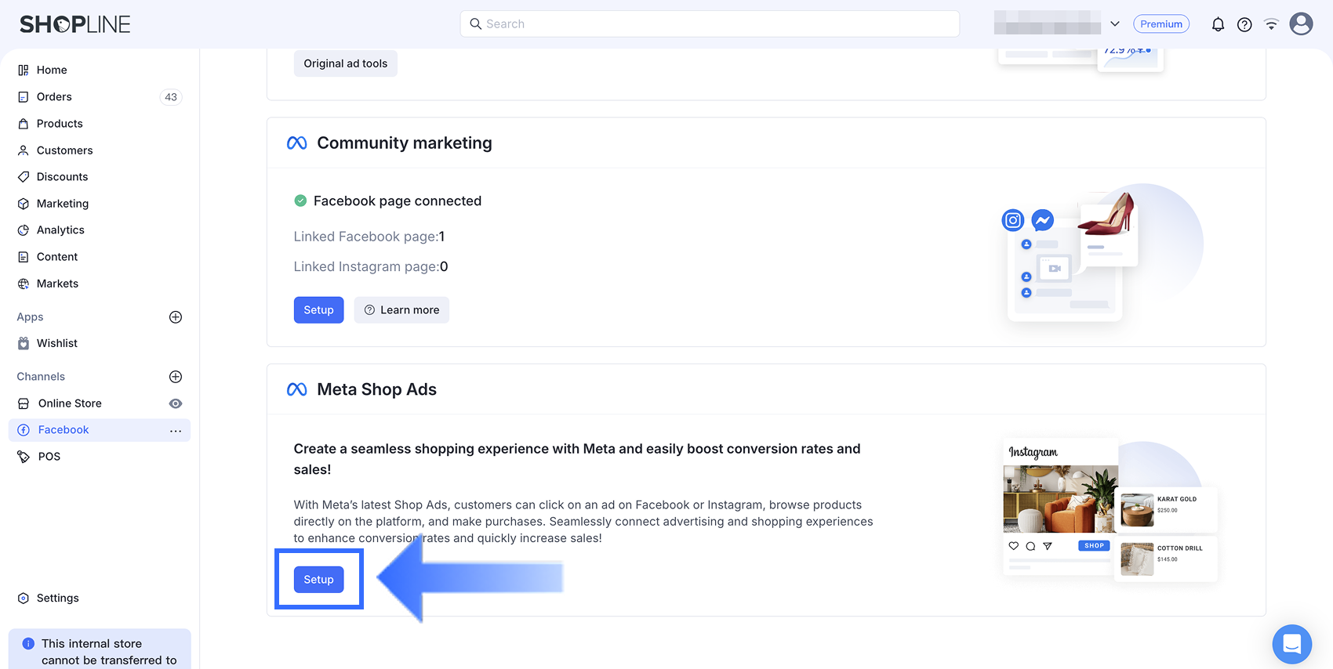The width and height of the screenshot is (1333, 669).
Task: Click the Settings gear icon
Action: [x=24, y=598]
